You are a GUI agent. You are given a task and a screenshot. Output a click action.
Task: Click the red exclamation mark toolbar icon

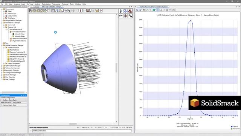80,11
